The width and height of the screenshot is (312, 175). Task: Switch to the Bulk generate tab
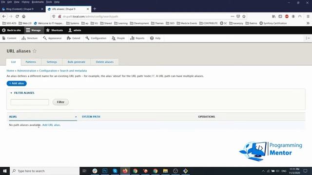point(77,62)
